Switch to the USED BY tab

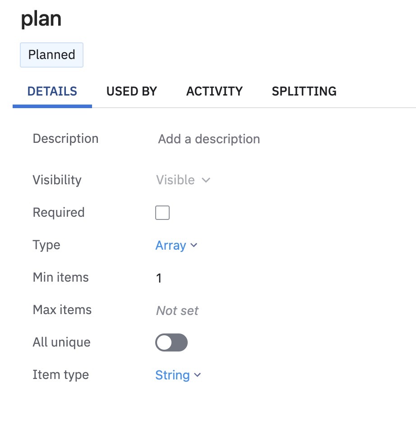132,91
